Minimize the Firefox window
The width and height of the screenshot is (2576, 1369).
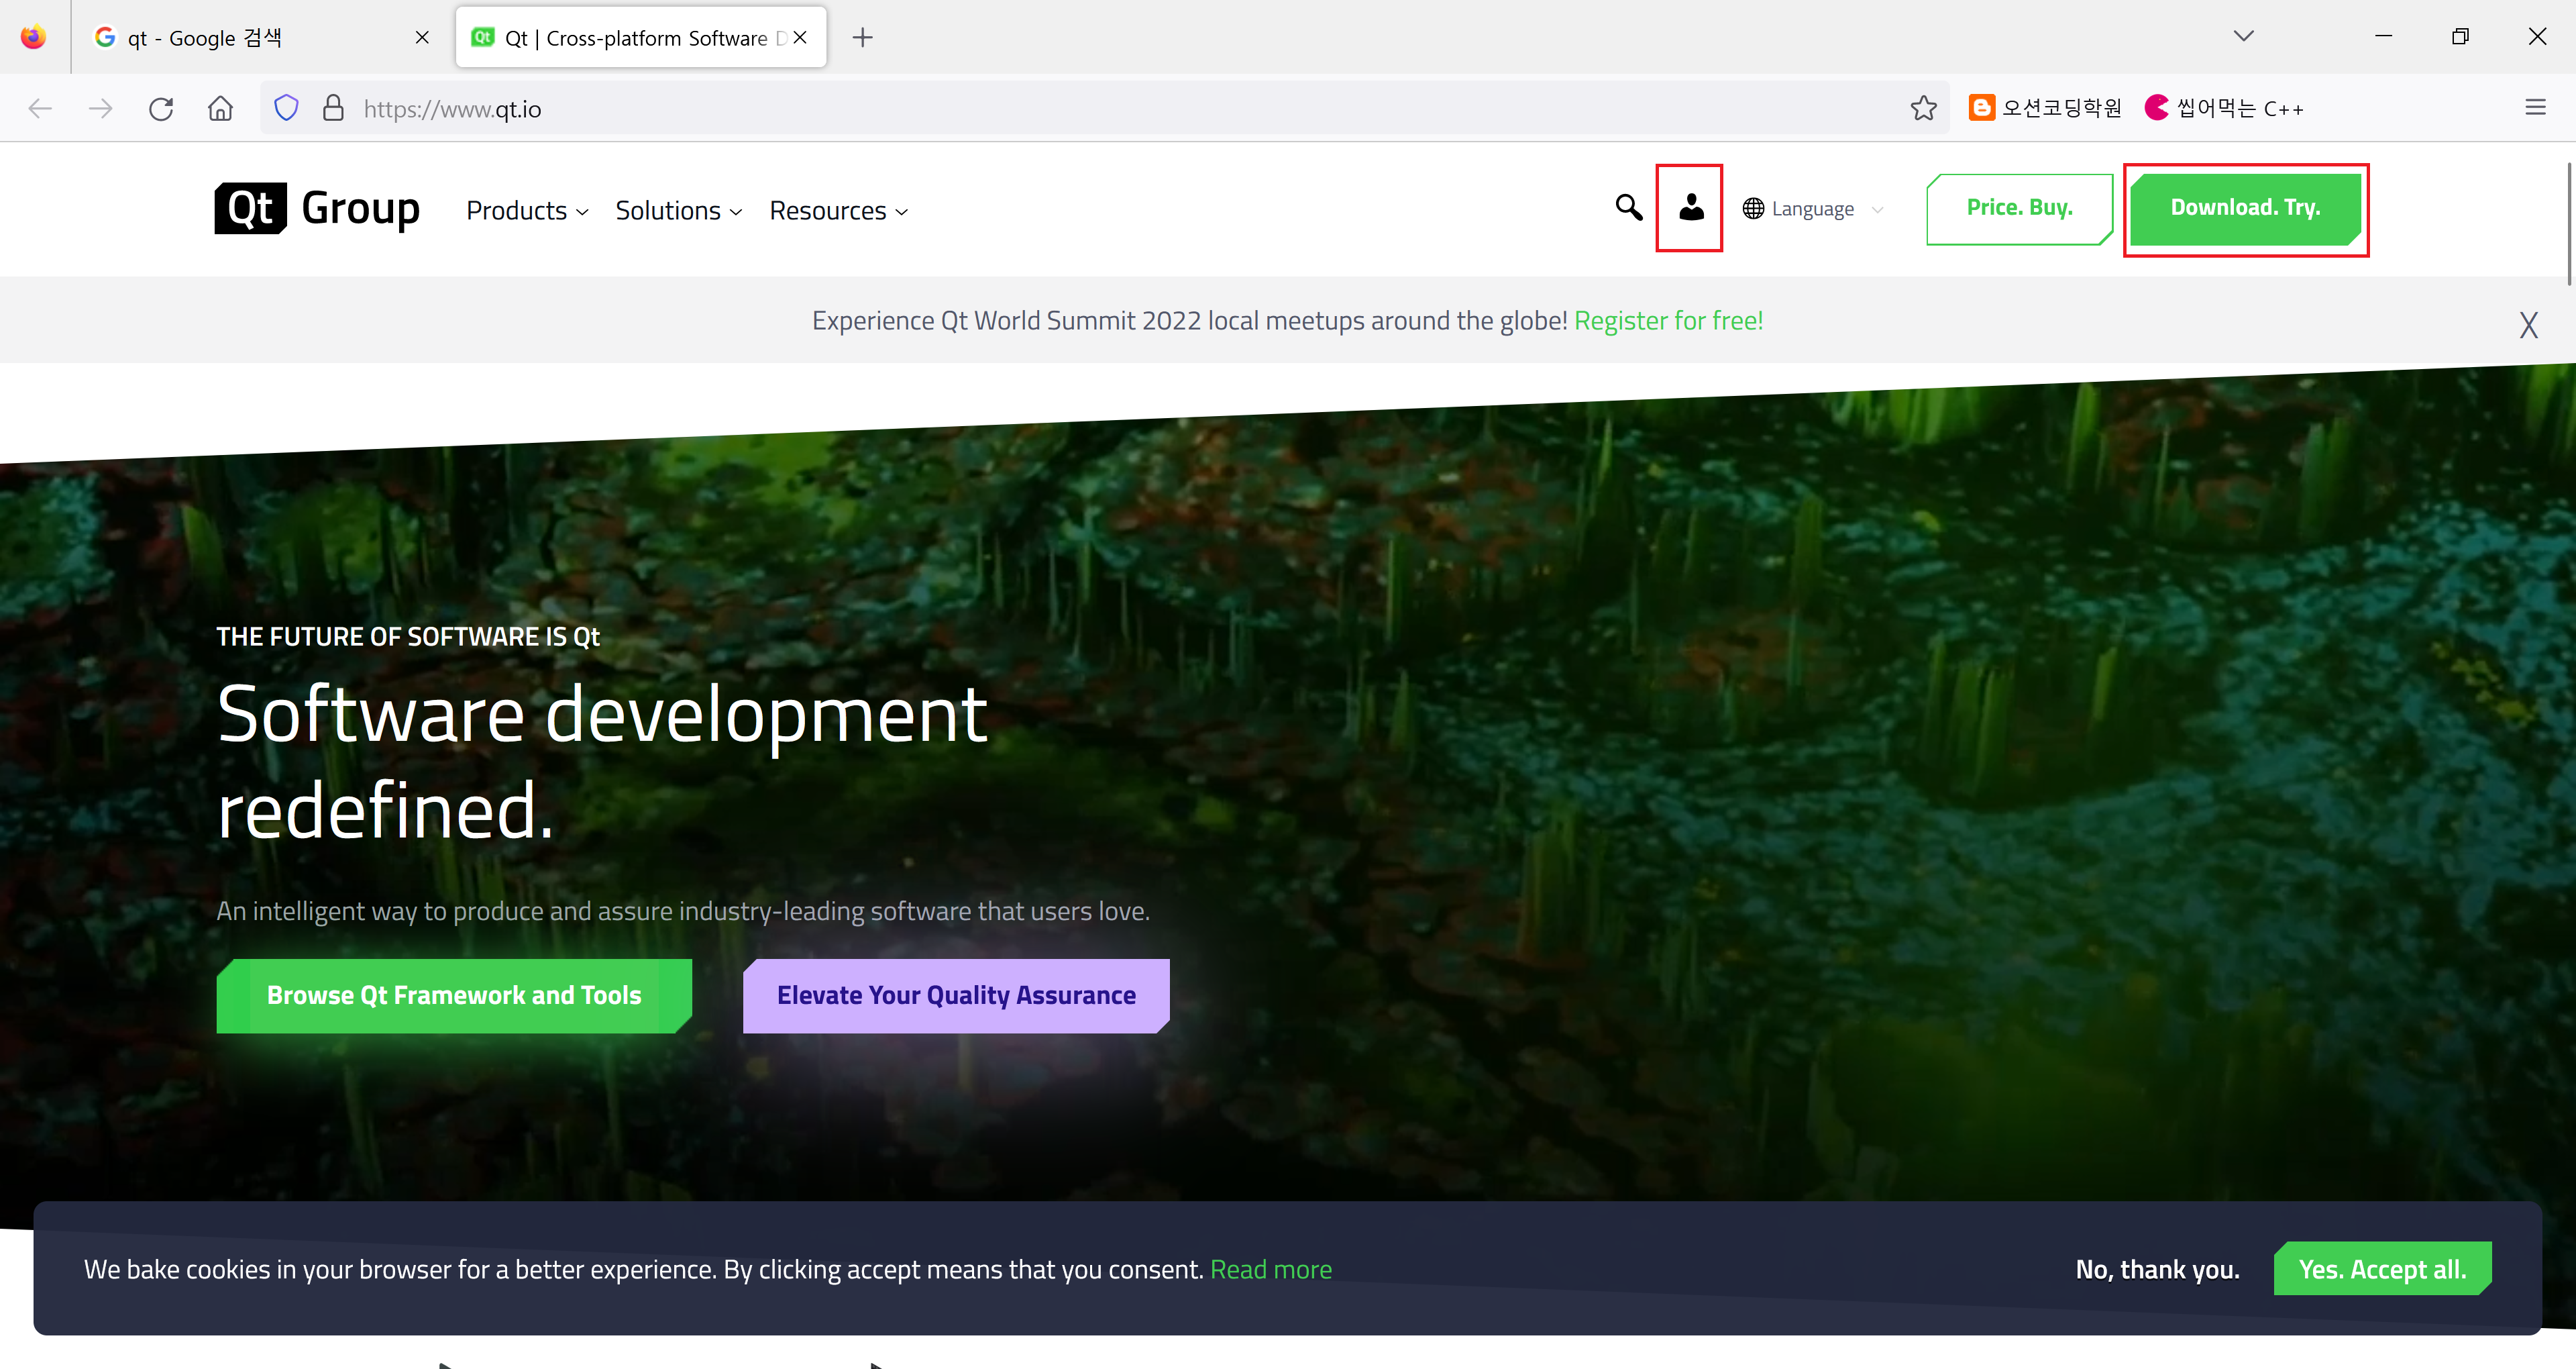[2383, 36]
